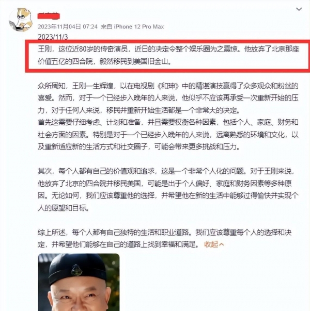
Task: Click the concluding paragraph starting 综上所述
Action: coord(165,238)
